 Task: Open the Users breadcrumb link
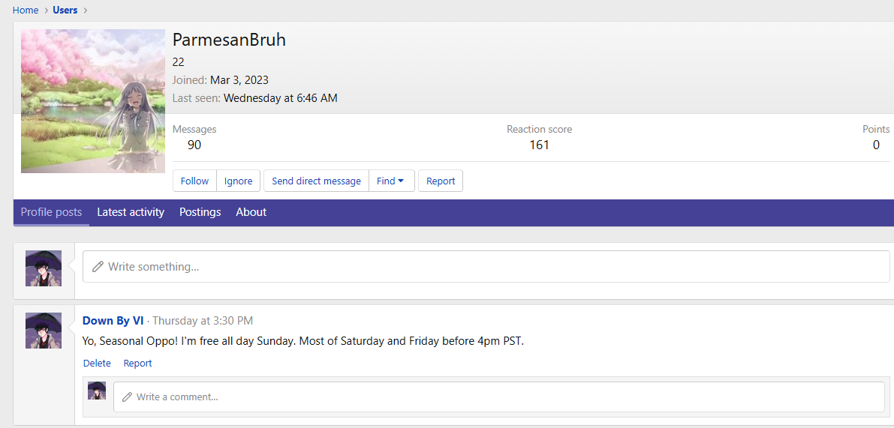[65, 10]
